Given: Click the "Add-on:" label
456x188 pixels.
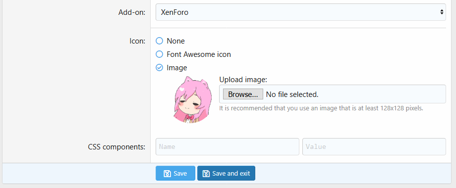Looking at the screenshot, I should point(132,12).
